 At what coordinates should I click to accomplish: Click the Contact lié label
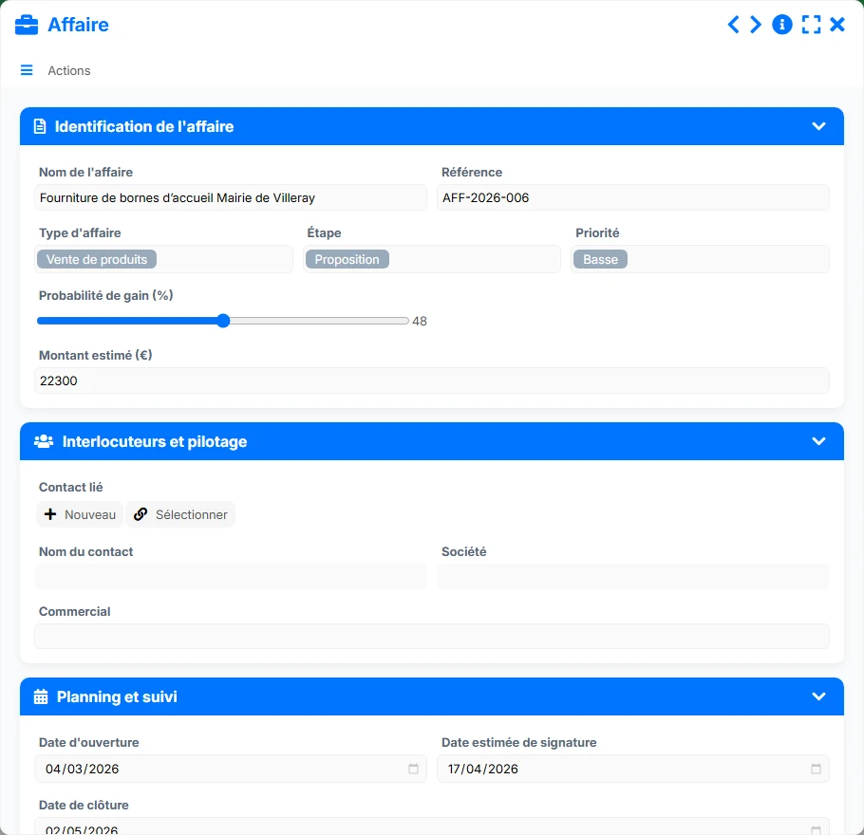(70, 488)
